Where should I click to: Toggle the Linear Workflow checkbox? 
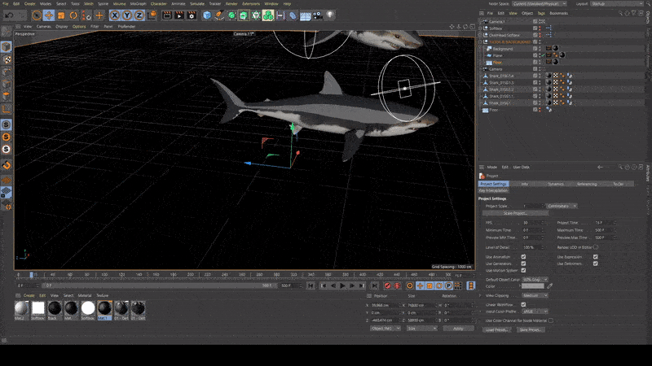pos(523,304)
